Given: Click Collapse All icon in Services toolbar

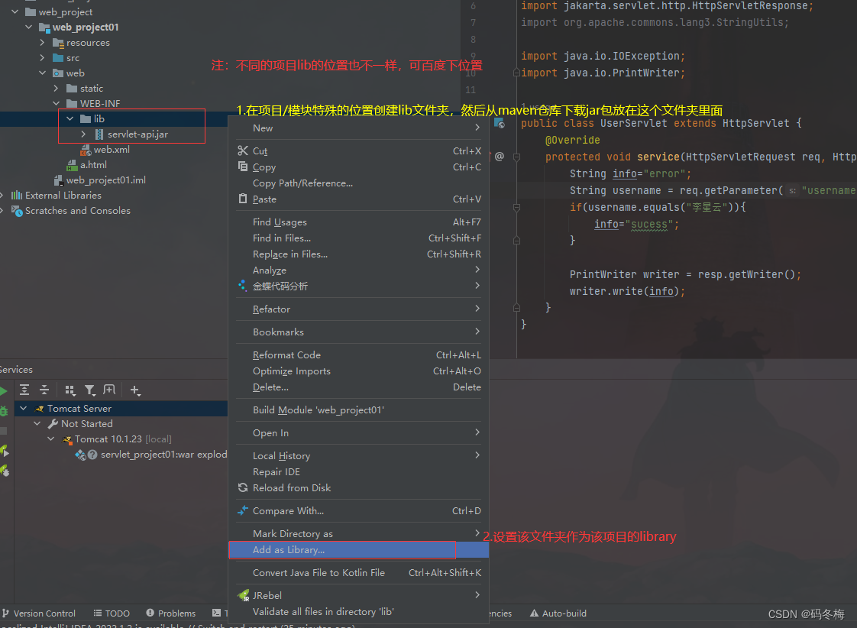Looking at the screenshot, I should (44, 390).
